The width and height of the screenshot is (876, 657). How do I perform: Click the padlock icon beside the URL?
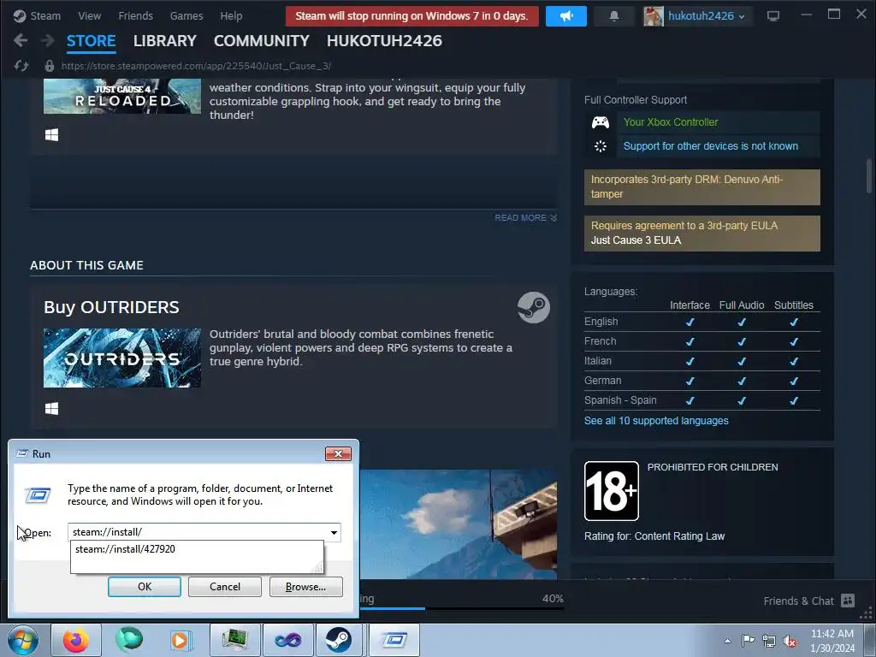click(49, 66)
